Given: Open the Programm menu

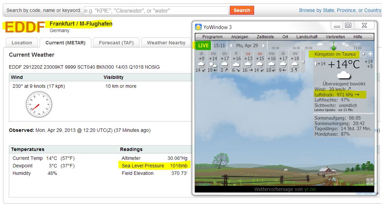Looking at the screenshot, I should (x=212, y=37).
